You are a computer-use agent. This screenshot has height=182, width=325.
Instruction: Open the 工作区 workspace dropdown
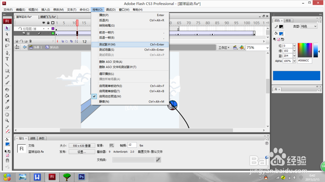point(224,48)
